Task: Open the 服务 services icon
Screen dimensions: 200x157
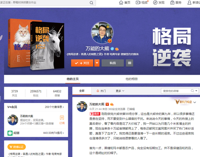Action: click(x=176, y=3)
